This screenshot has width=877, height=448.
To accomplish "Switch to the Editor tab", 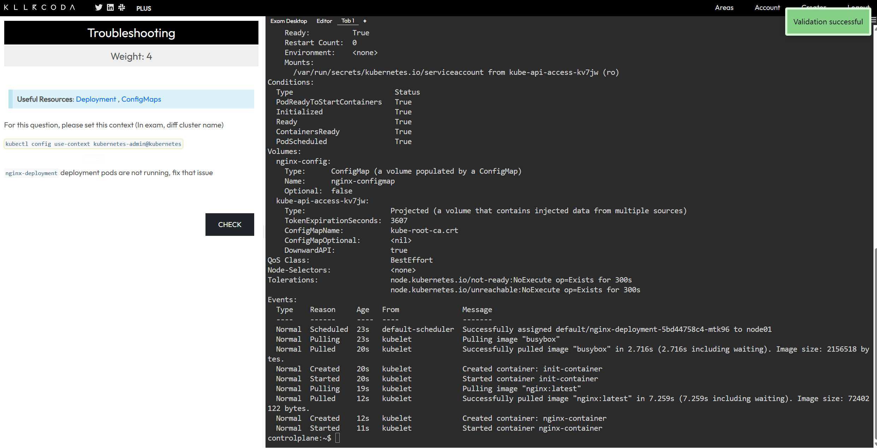I will pos(324,21).
